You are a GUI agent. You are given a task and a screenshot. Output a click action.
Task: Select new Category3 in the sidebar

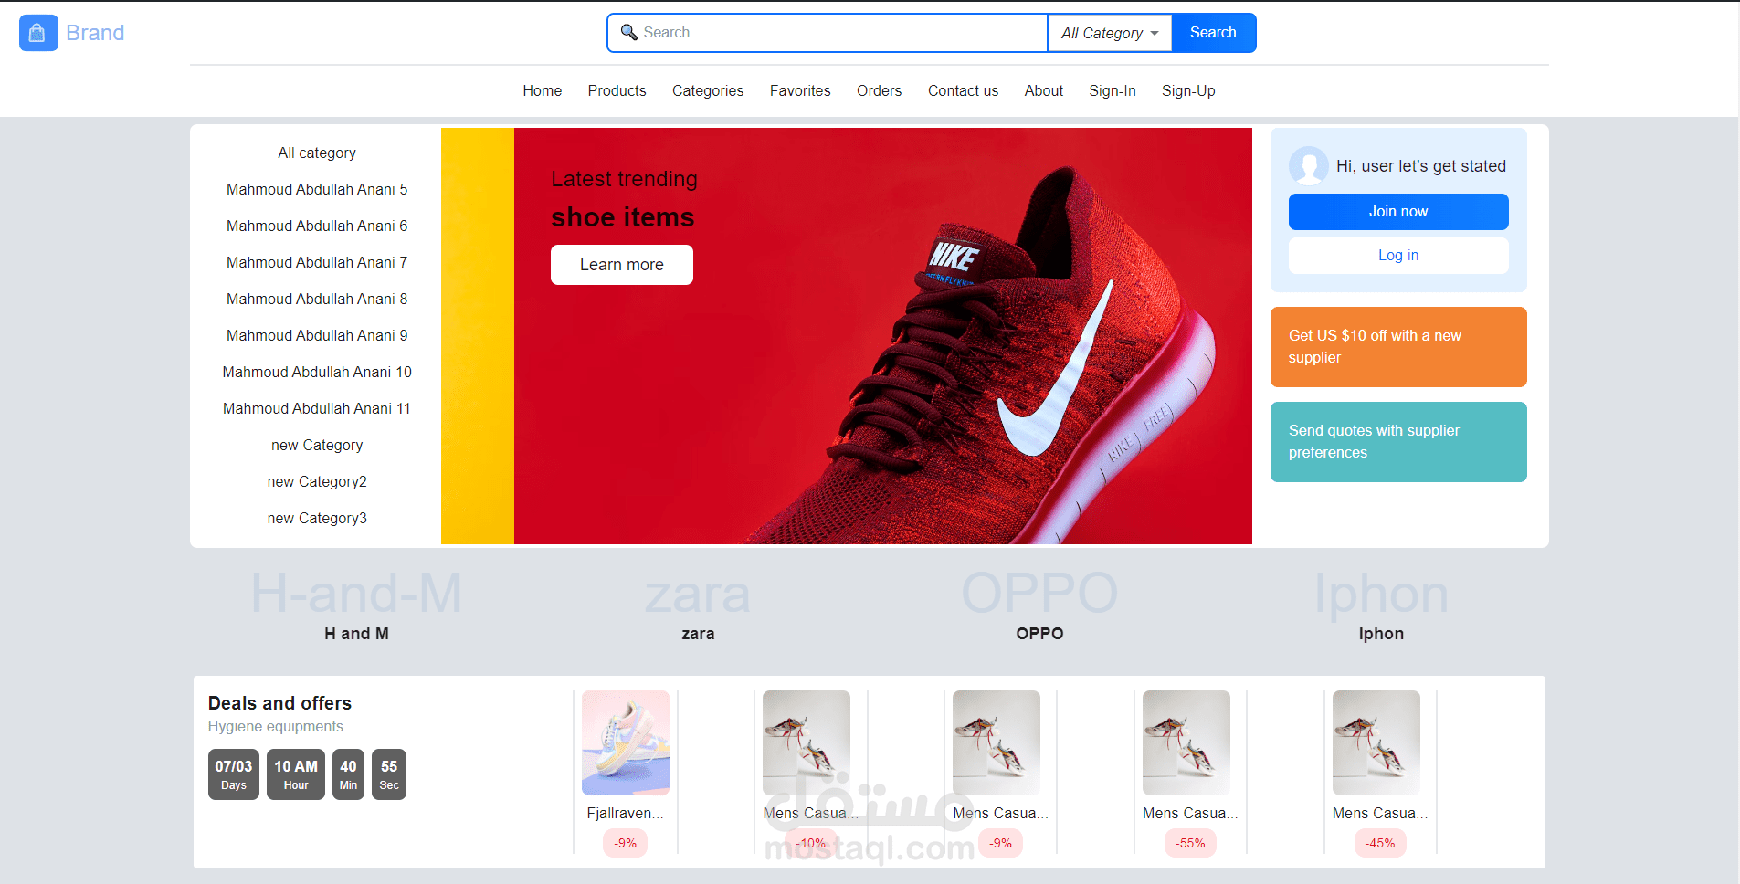(x=317, y=519)
